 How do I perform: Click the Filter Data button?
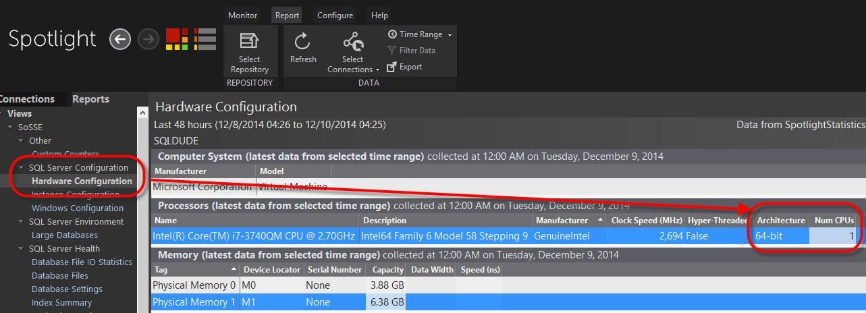[411, 51]
